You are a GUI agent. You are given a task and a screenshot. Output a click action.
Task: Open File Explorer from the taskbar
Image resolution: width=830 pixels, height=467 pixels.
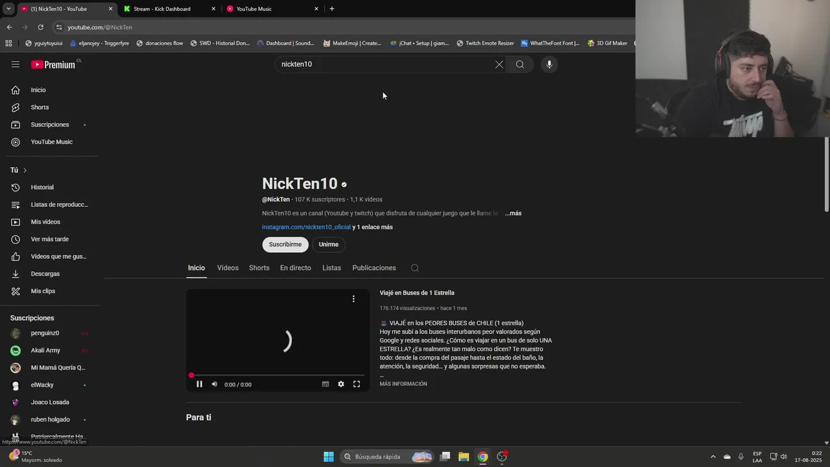(464, 457)
